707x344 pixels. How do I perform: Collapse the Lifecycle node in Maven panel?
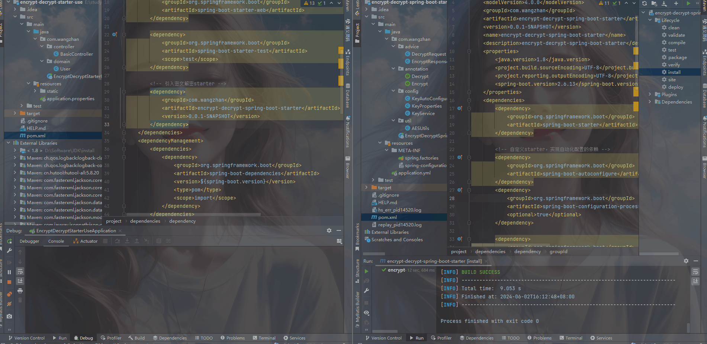pyautogui.click(x=650, y=20)
